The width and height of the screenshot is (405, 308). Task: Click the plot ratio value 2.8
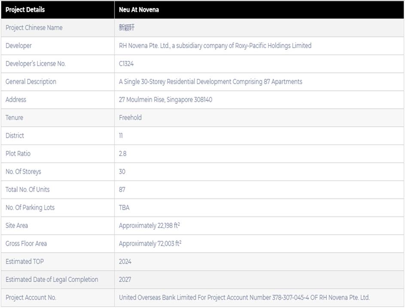[122, 154]
